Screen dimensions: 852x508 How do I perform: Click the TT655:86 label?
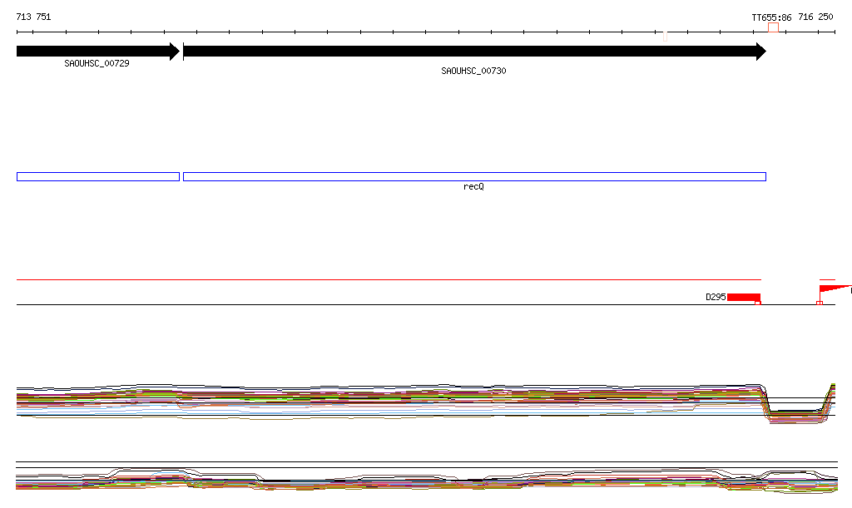tap(771, 17)
